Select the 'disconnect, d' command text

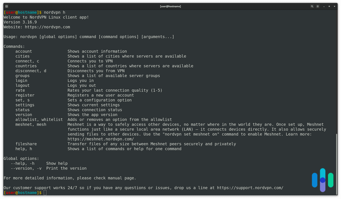30,71
